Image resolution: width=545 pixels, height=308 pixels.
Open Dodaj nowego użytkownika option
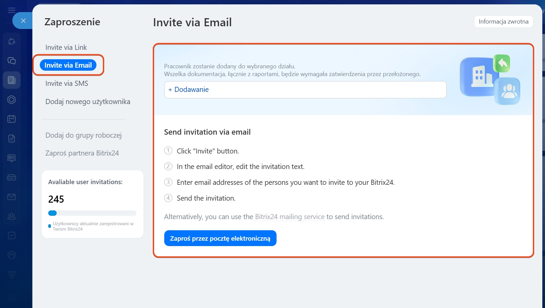(x=88, y=102)
